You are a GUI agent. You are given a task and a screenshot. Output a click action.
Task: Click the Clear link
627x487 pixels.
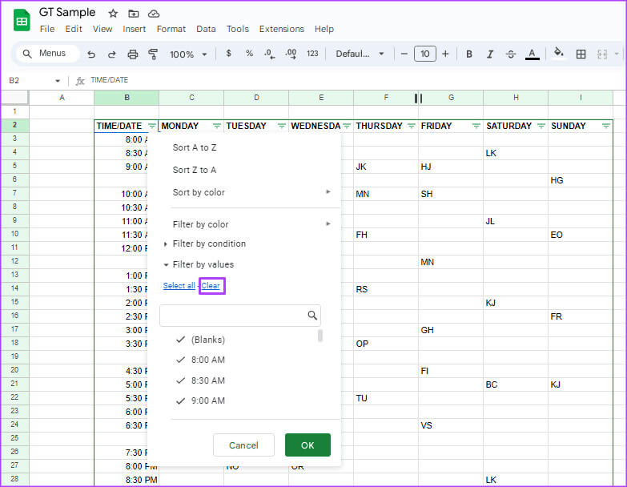click(211, 286)
